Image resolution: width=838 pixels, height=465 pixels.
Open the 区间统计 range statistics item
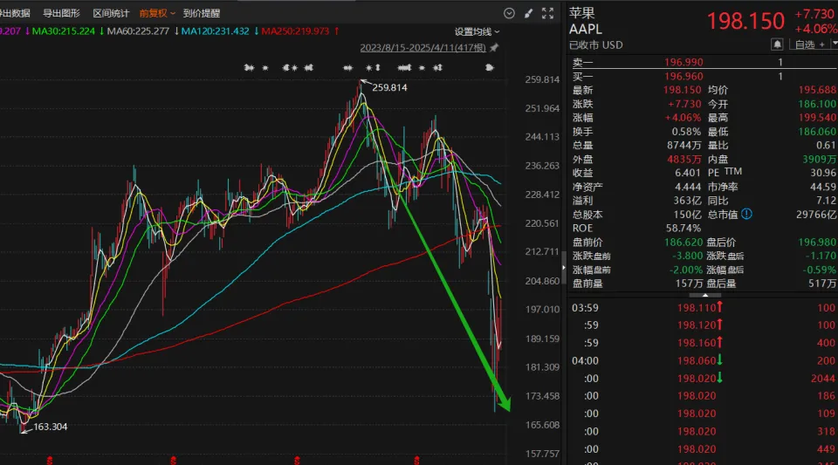[111, 13]
